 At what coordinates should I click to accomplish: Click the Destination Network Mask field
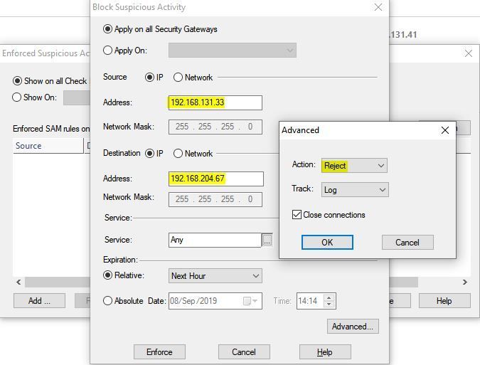coord(215,199)
